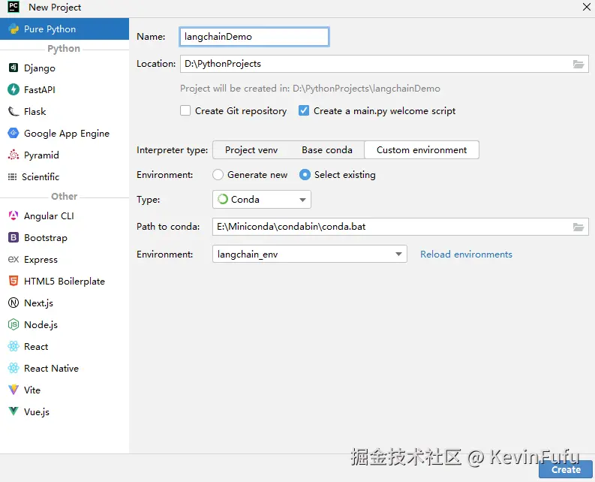The width and height of the screenshot is (595, 482).
Task: Open the langchain_env environment dropdown
Action: 310,254
